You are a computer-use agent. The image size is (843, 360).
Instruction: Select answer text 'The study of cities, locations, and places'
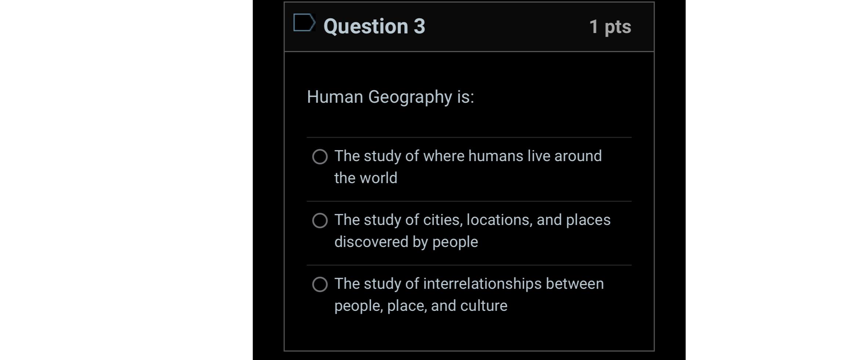pos(473,220)
